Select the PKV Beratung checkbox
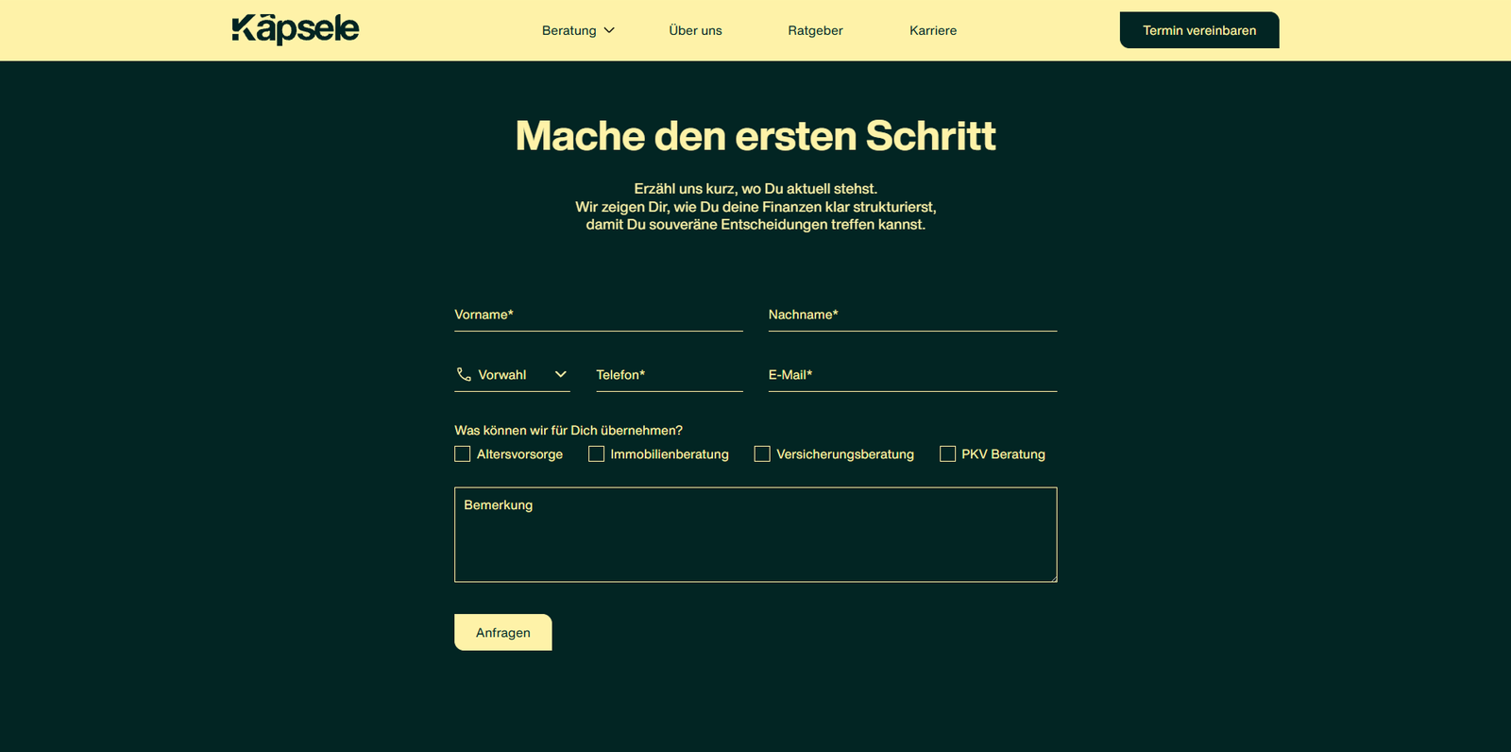This screenshot has width=1511, height=752. (x=947, y=454)
